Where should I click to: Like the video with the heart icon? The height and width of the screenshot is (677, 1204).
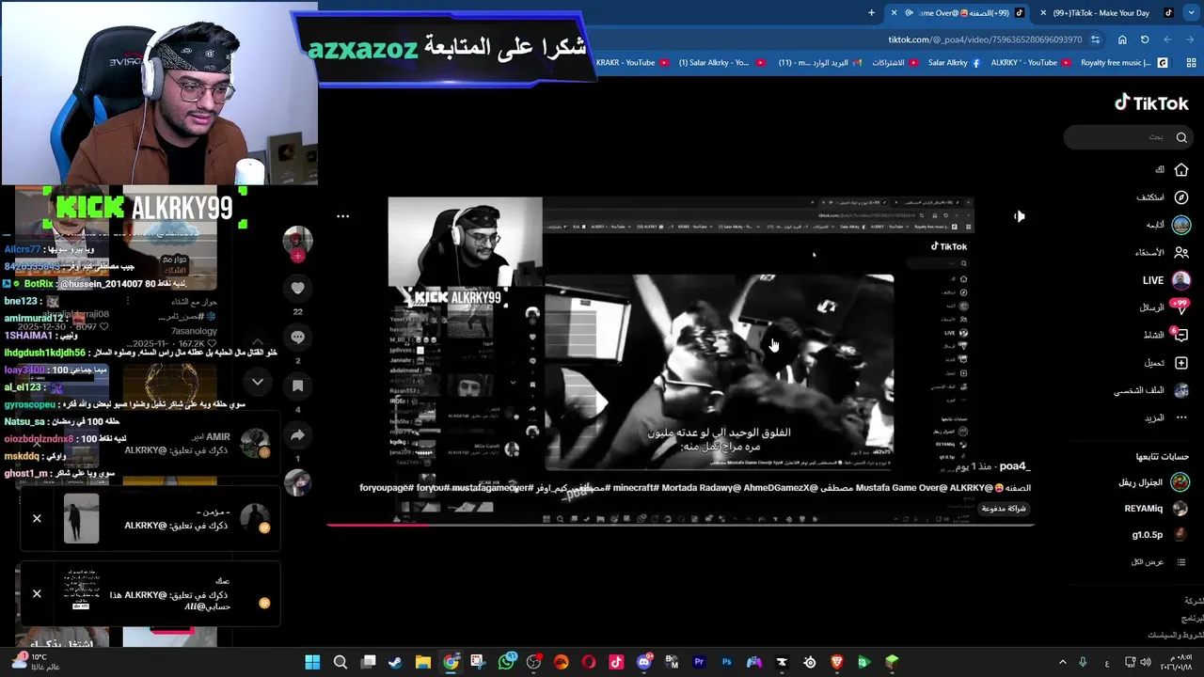tap(297, 288)
